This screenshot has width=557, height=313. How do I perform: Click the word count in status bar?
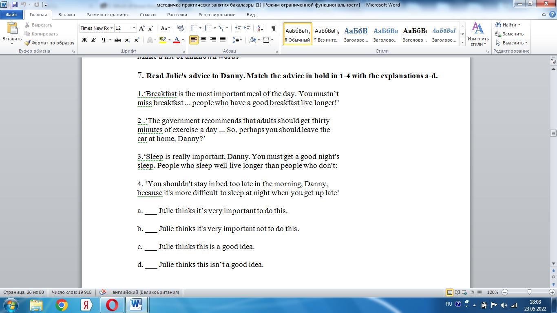click(x=72, y=292)
